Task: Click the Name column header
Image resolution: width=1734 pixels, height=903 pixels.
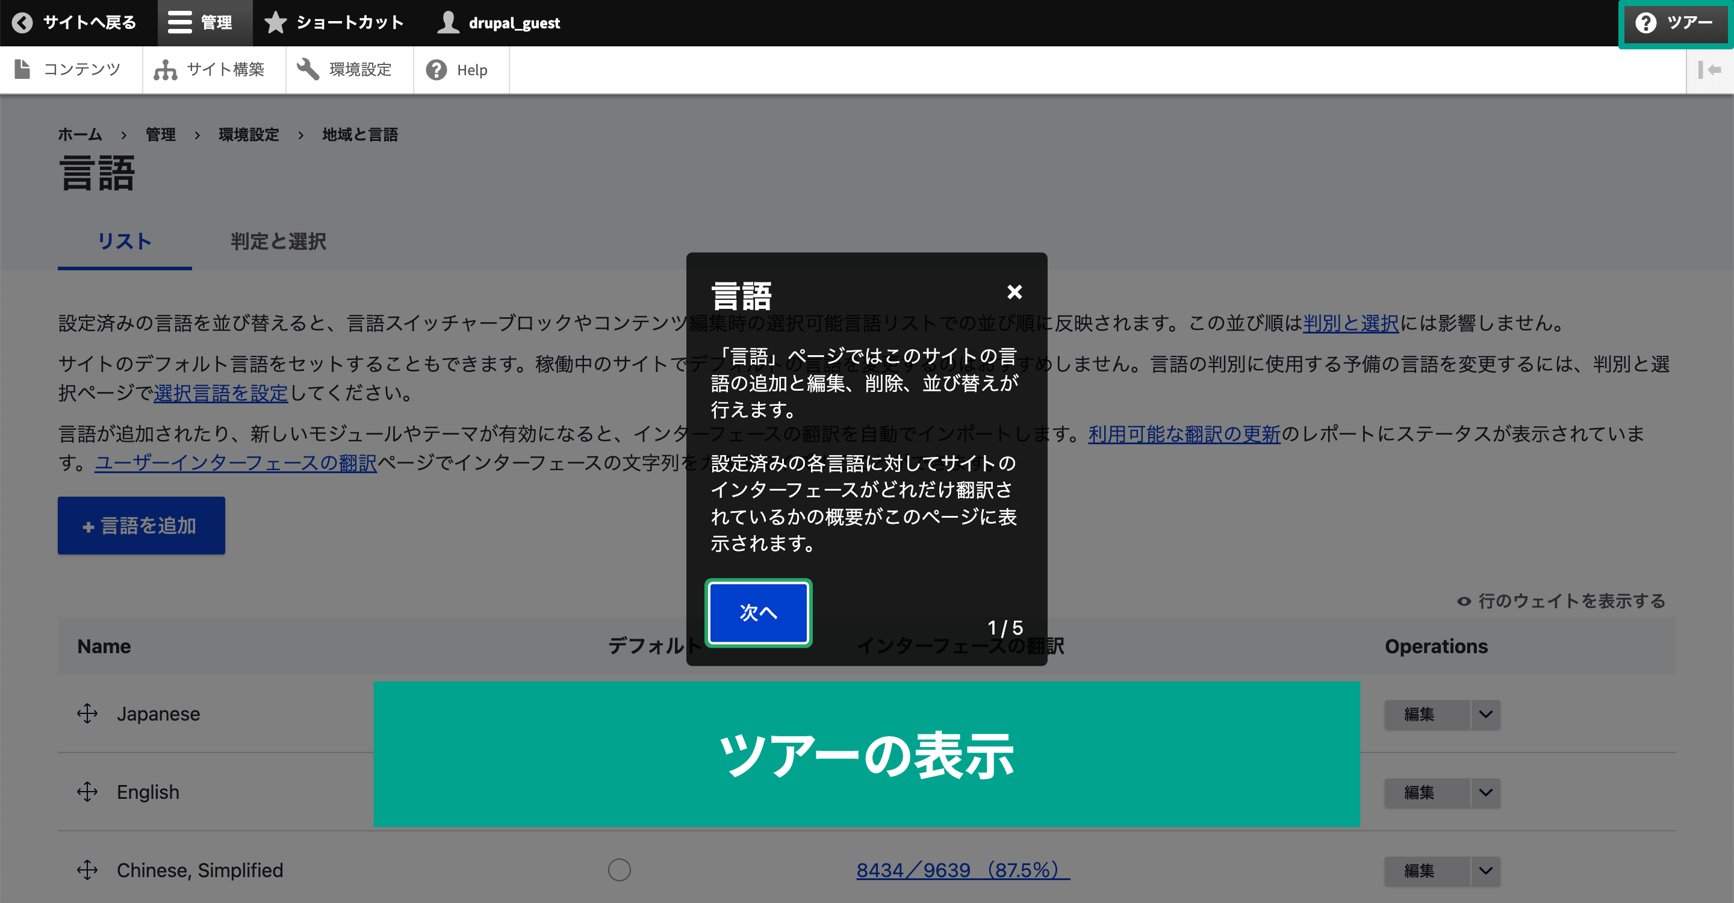Action: 104,646
